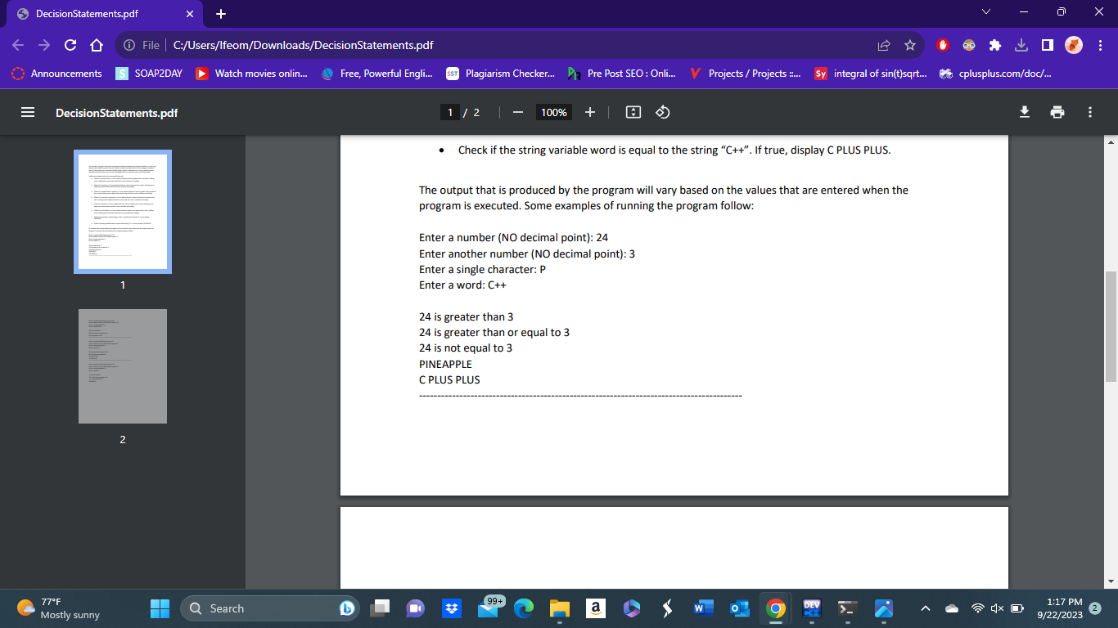Bookmark this tab with star icon
The height and width of the screenshot is (628, 1118).
pyautogui.click(x=910, y=45)
